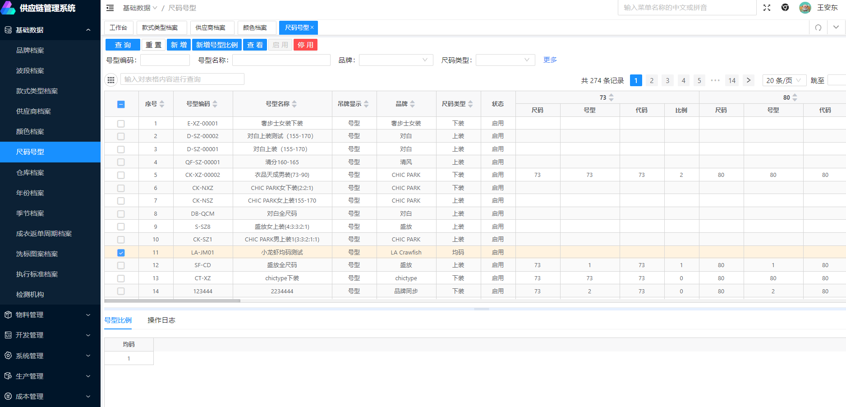This screenshot has width=846, height=407.
Task: Uncheck the row 11 LA-JM01 checkbox
Action: [x=121, y=253]
